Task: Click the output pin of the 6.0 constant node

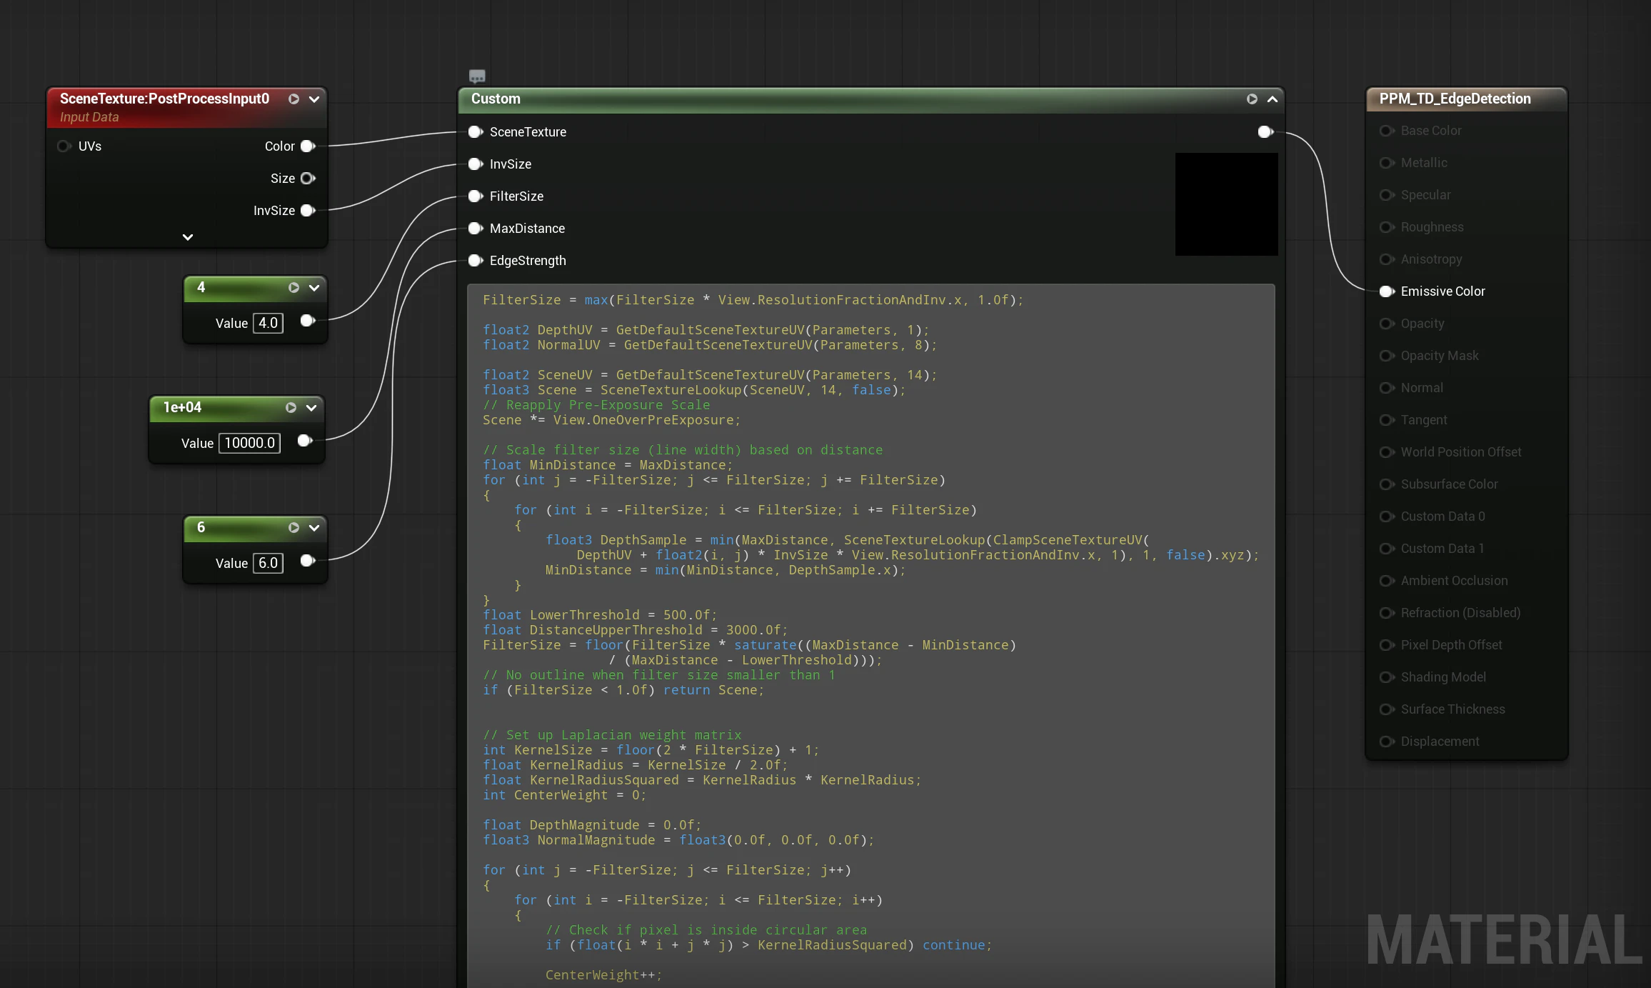Action: [307, 562]
